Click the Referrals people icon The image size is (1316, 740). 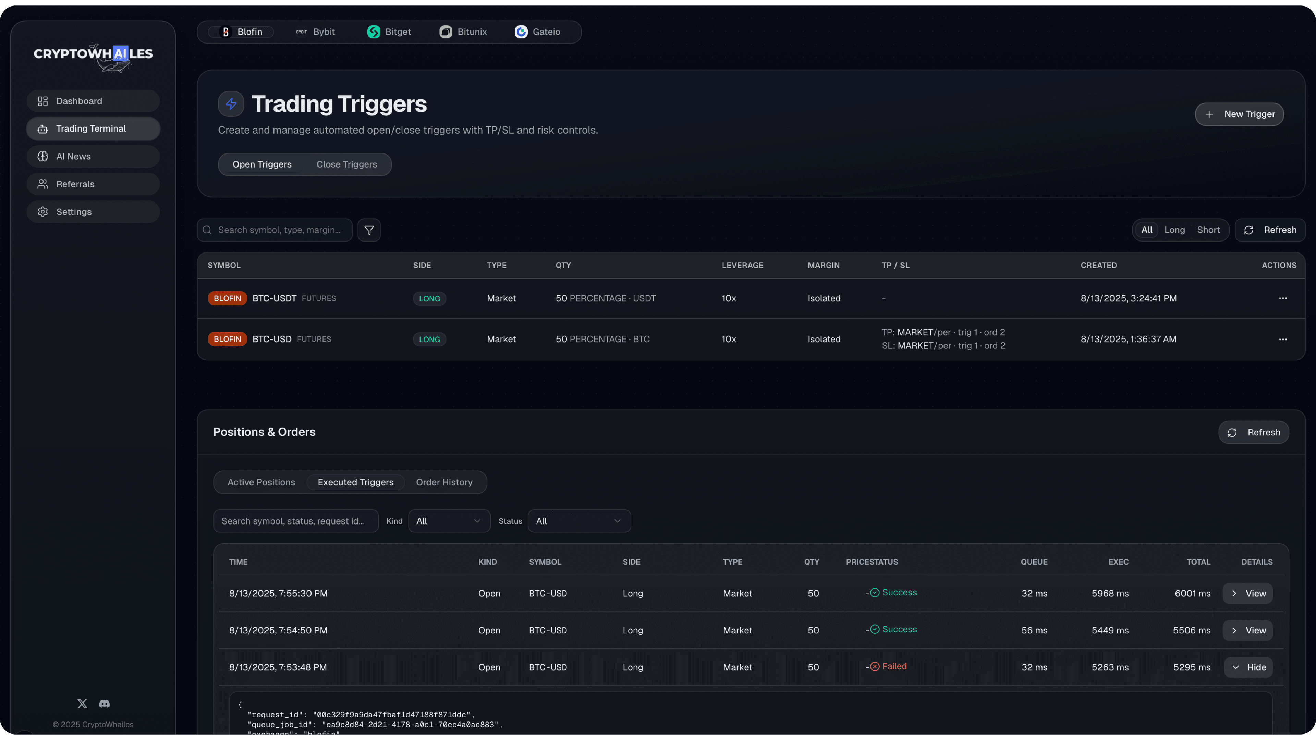click(43, 184)
